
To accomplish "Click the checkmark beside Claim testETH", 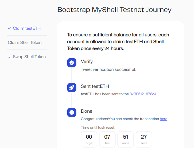I will (9, 28).
